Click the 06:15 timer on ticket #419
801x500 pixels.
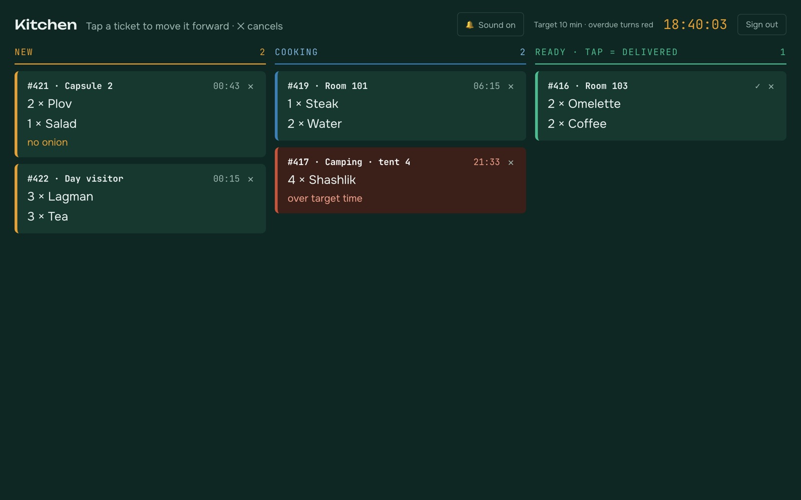(487, 86)
